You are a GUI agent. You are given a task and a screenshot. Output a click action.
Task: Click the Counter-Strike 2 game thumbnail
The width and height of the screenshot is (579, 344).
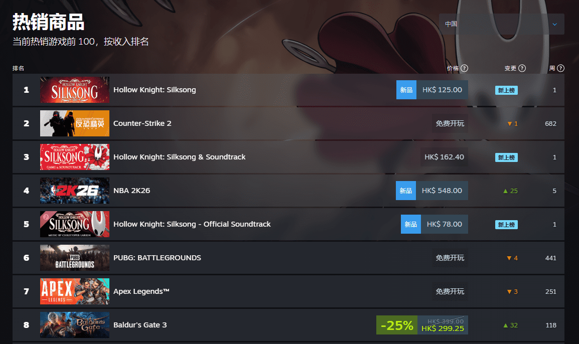click(x=75, y=123)
